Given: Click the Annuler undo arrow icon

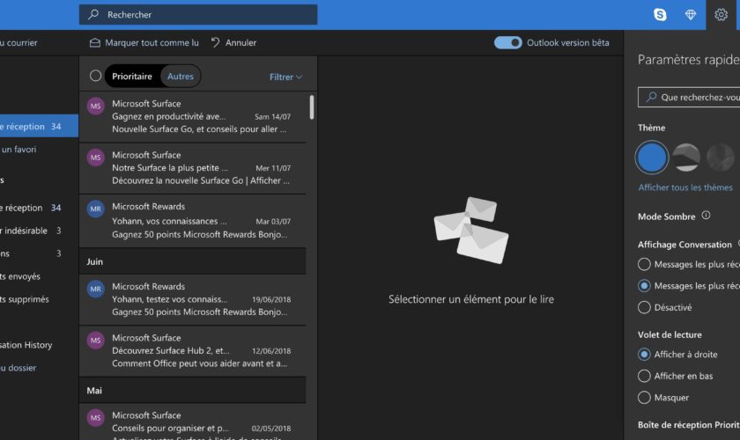Looking at the screenshot, I should [x=216, y=42].
